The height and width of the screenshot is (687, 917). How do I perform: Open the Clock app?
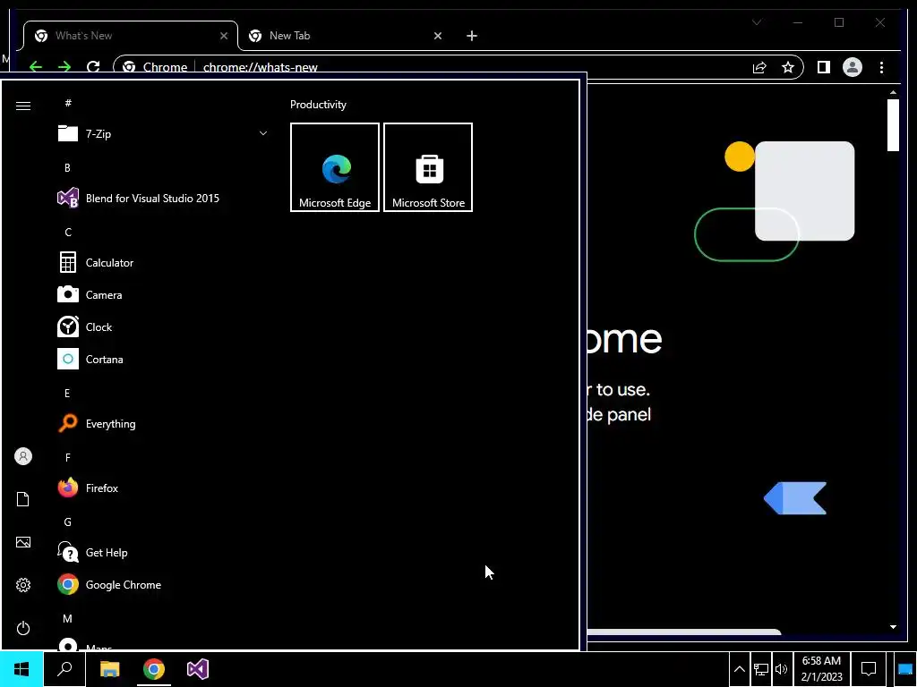point(163,327)
